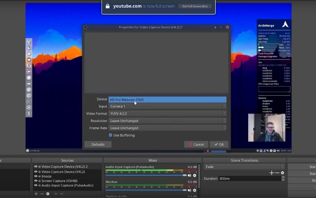Remove scene transition with minus icon
This screenshot has width=316, height=198.
pyautogui.click(x=277, y=173)
